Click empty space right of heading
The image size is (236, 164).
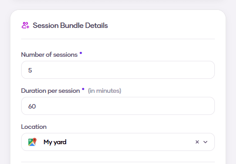[161, 25]
